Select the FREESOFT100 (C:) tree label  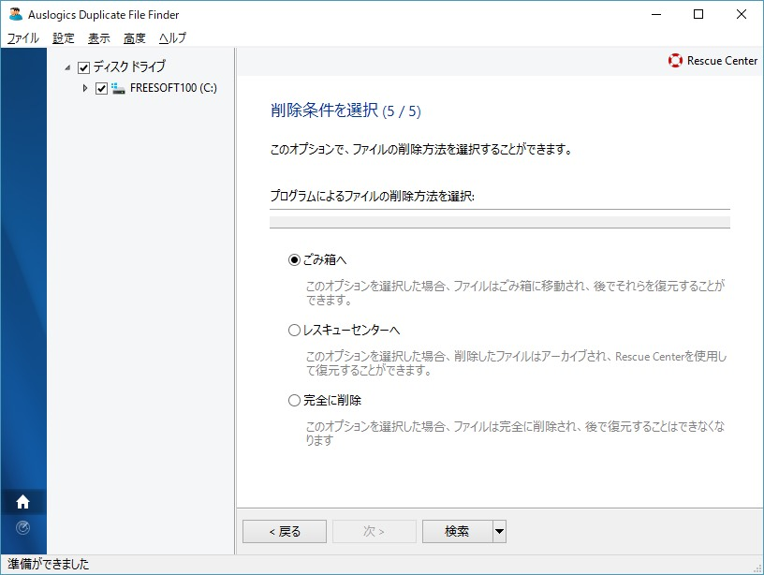click(173, 88)
